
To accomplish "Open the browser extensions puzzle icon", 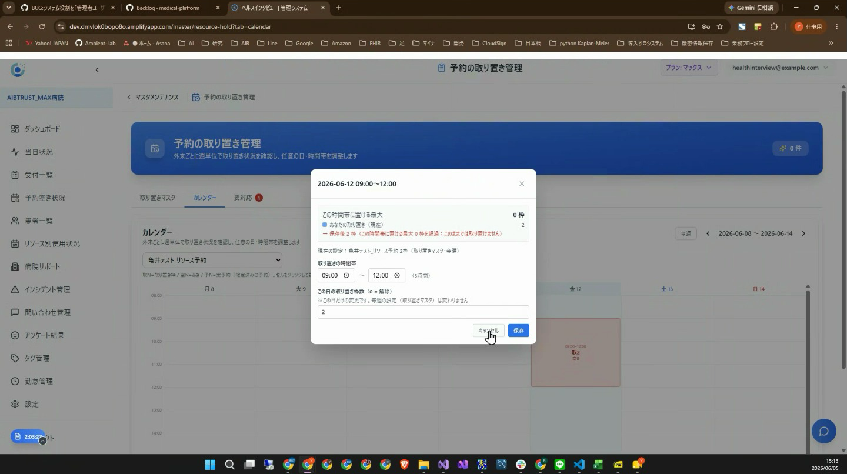I will [774, 26].
